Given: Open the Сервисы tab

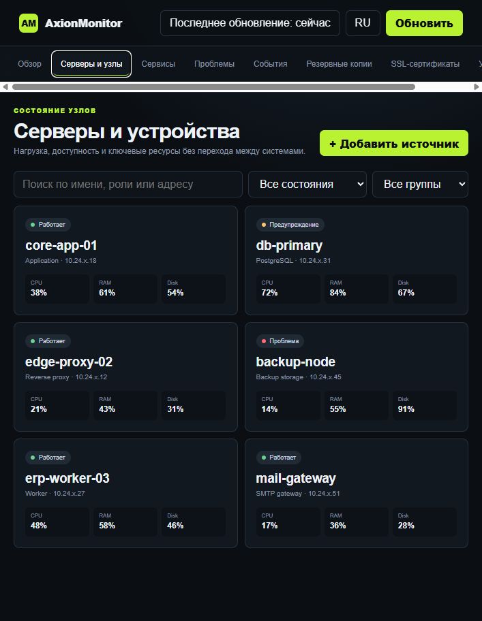Looking at the screenshot, I should tap(158, 64).
